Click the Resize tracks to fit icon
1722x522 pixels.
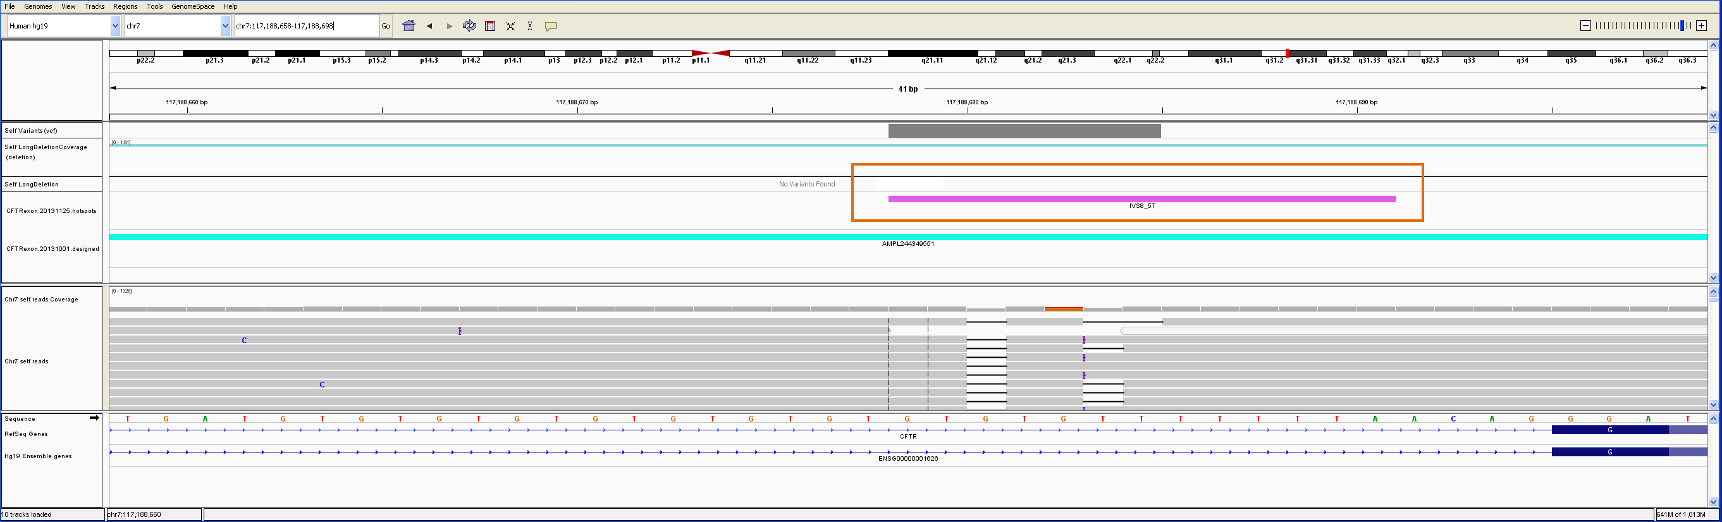[511, 26]
